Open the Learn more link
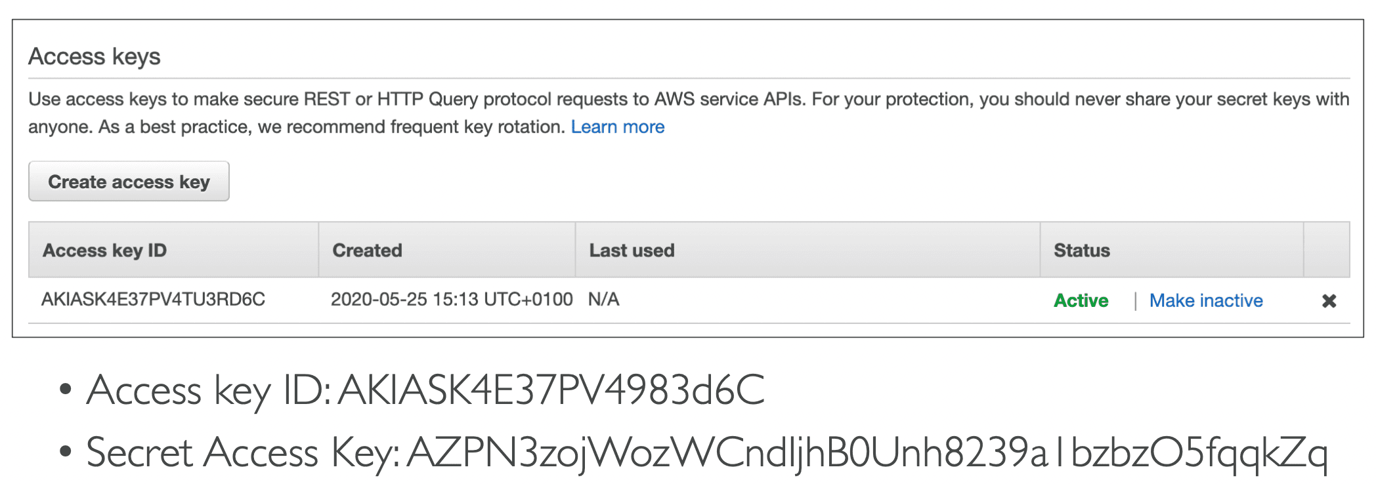The width and height of the screenshot is (1376, 484). point(617,127)
